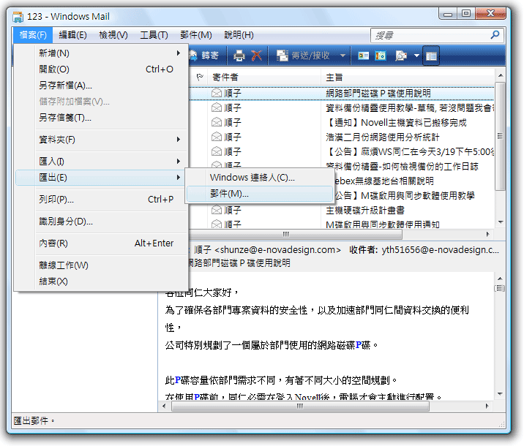
Task: Expand the Folder (資料夾) submenu
Action: pos(101,139)
